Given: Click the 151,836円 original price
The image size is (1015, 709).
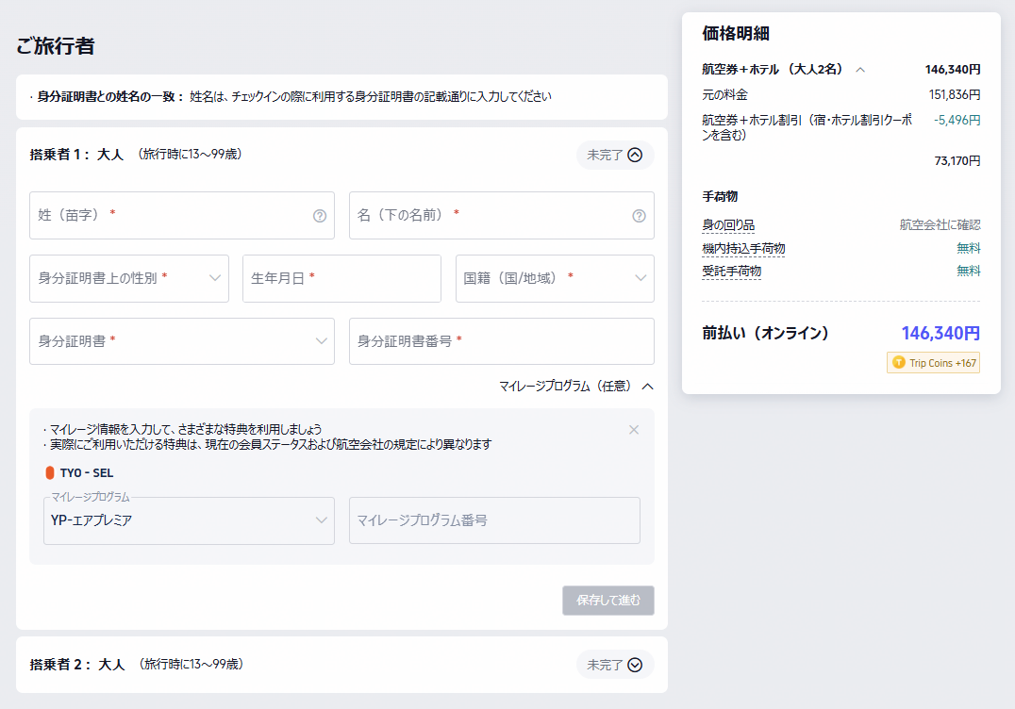Looking at the screenshot, I should coord(955,94).
